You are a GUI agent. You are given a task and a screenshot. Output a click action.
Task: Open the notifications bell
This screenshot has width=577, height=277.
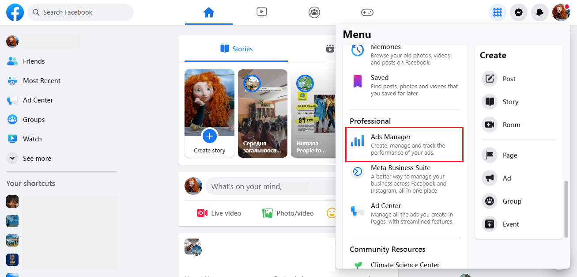tap(540, 12)
